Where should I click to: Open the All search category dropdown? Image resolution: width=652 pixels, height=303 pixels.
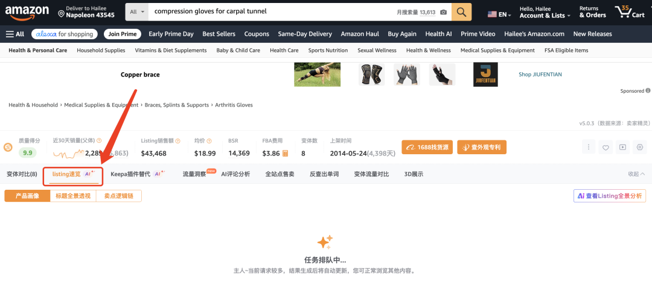[137, 12]
